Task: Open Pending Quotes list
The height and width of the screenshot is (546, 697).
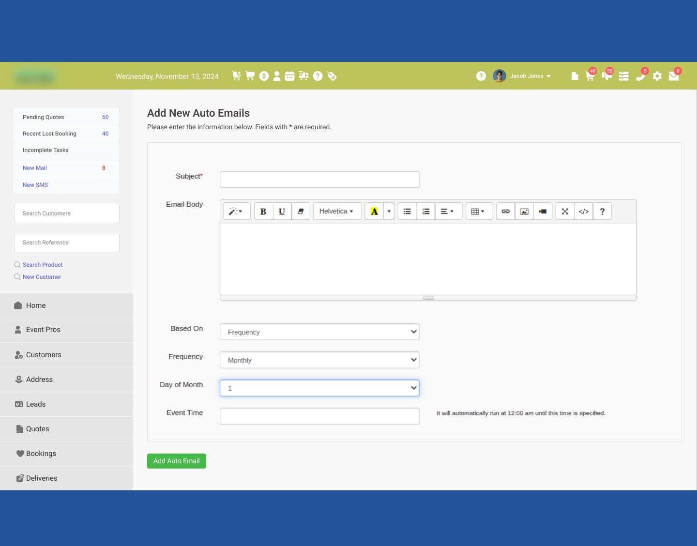Action: click(x=66, y=117)
